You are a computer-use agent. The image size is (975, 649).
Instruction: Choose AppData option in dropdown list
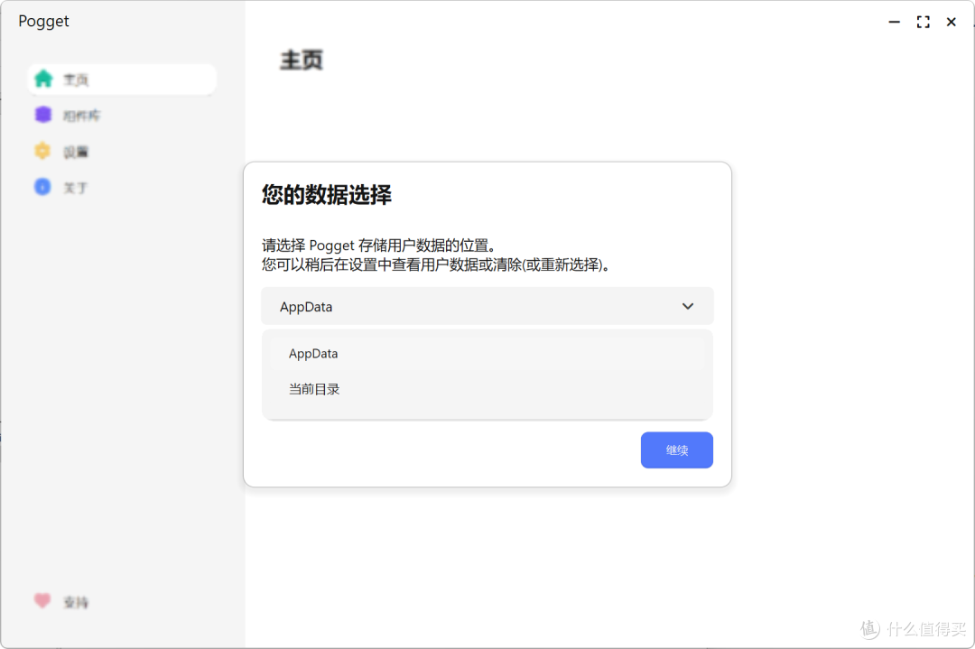[x=487, y=353]
